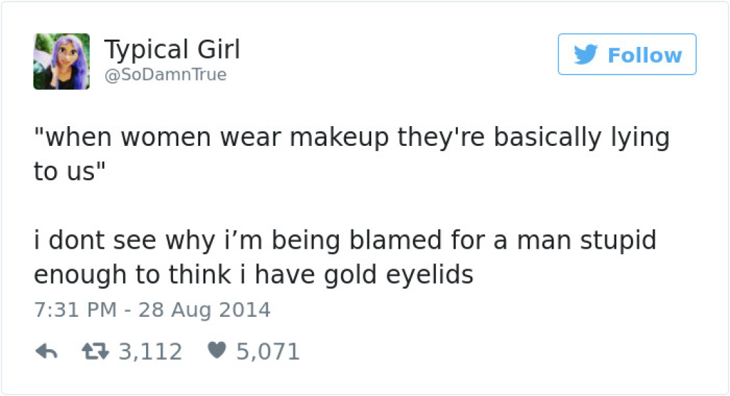Viewport: 730px width, 396px height.
Task: Click the 5,071 likes count
Action: (x=268, y=351)
